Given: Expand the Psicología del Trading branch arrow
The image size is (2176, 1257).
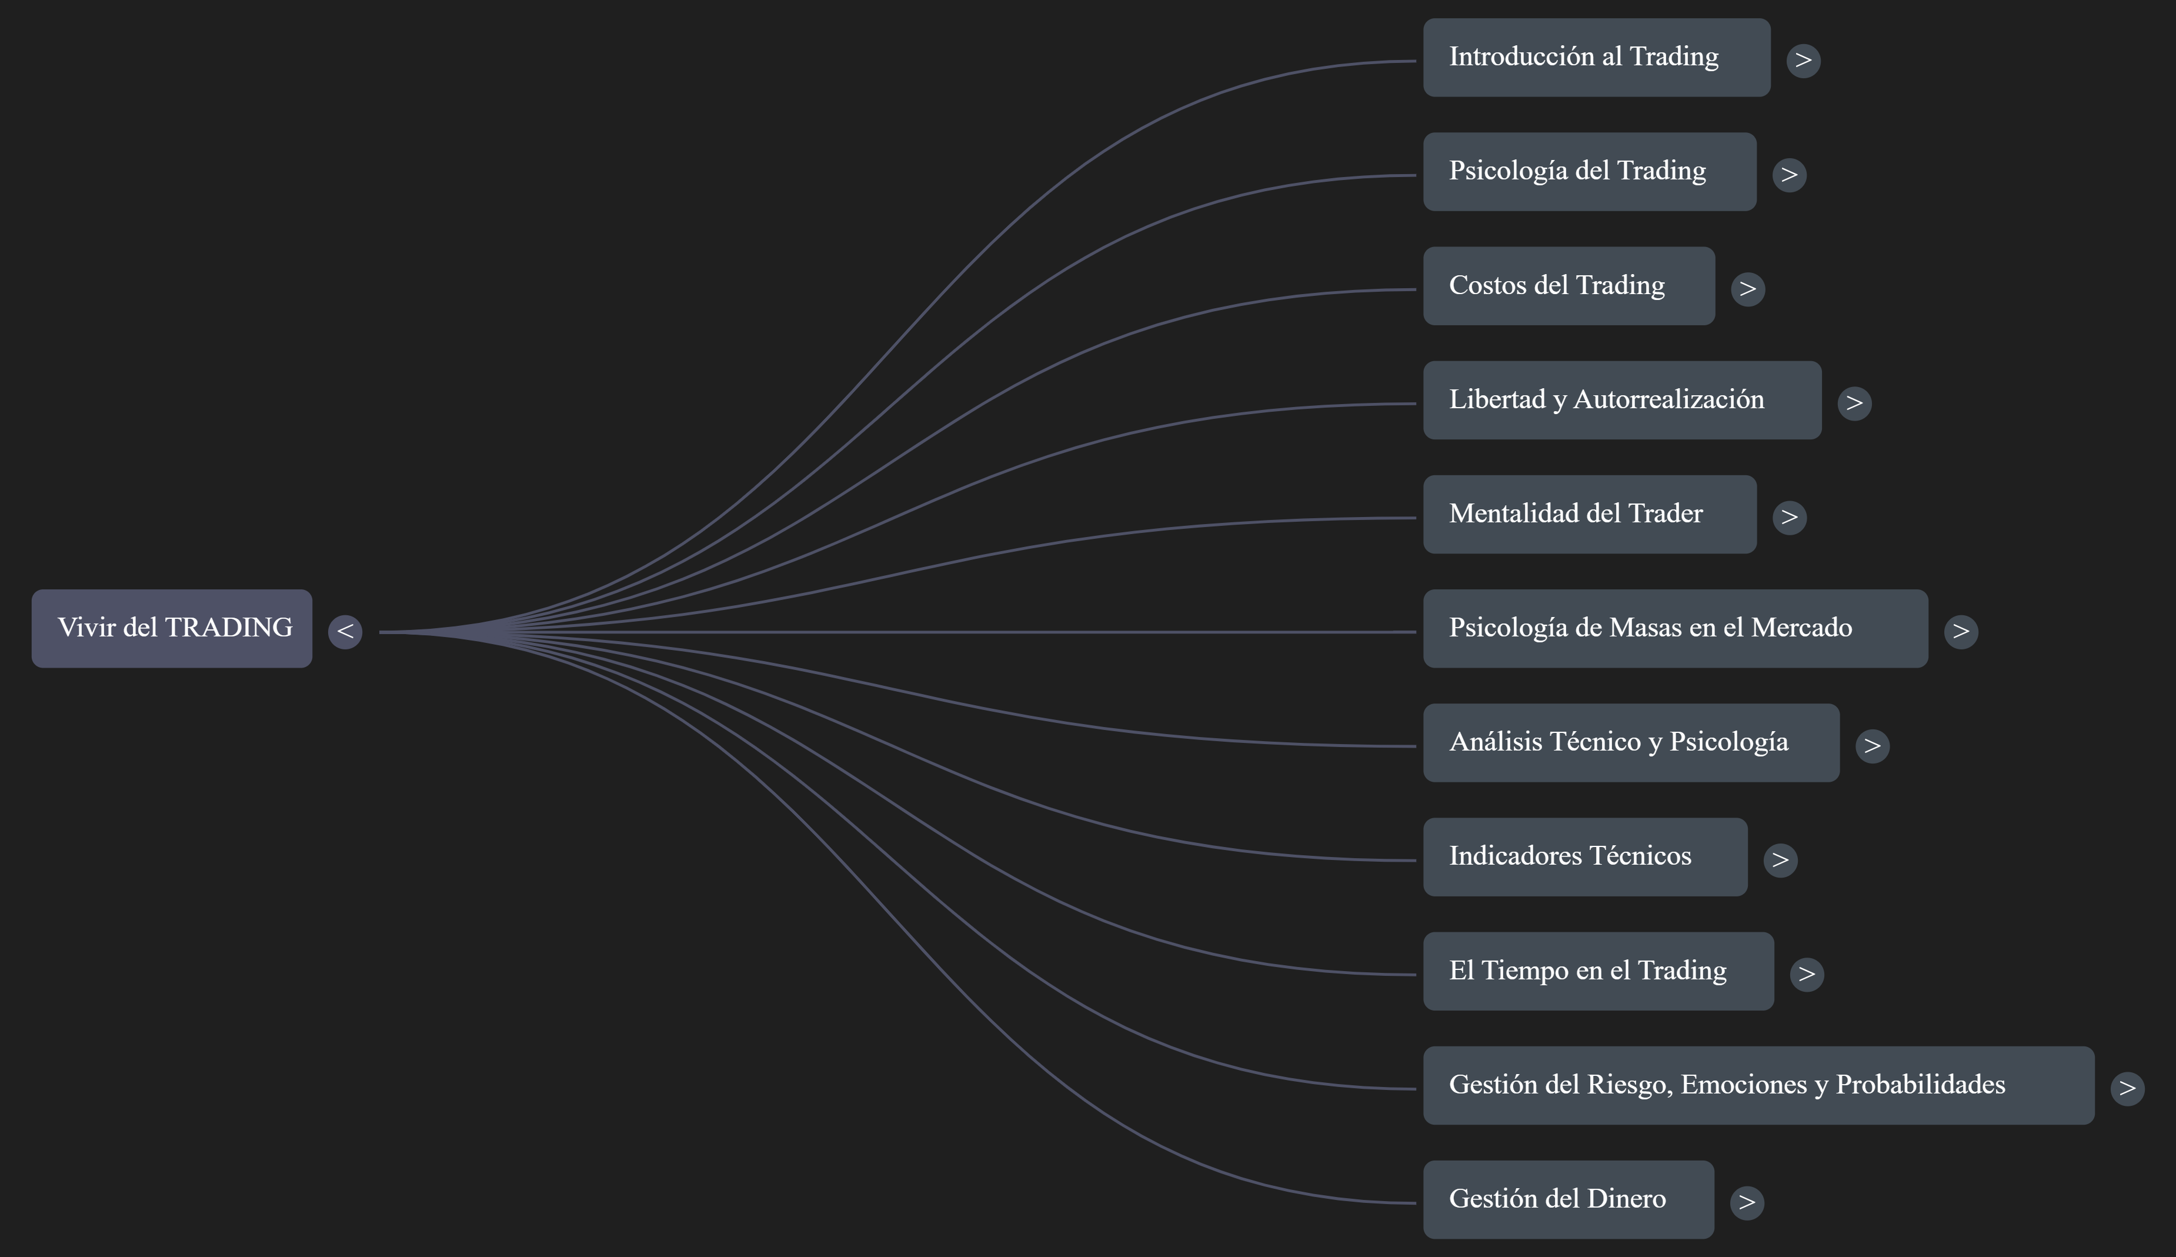Looking at the screenshot, I should [1788, 175].
